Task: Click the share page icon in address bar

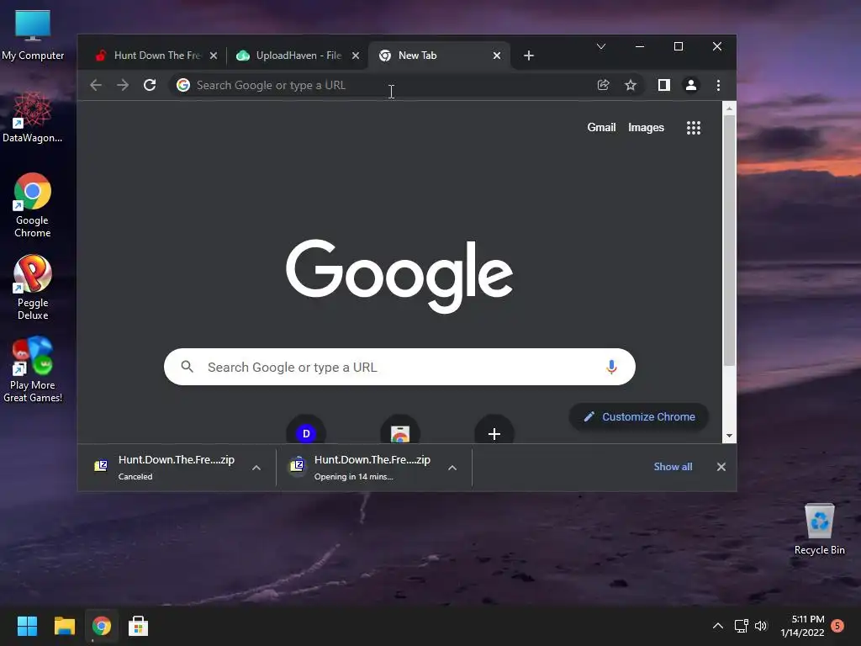Action: pyautogui.click(x=603, y=85)
